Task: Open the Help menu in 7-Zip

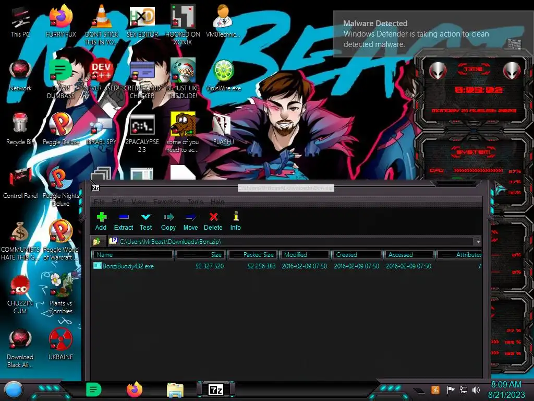Action: pos(217,202)
